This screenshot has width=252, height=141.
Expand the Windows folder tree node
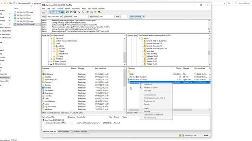point(52,59)
